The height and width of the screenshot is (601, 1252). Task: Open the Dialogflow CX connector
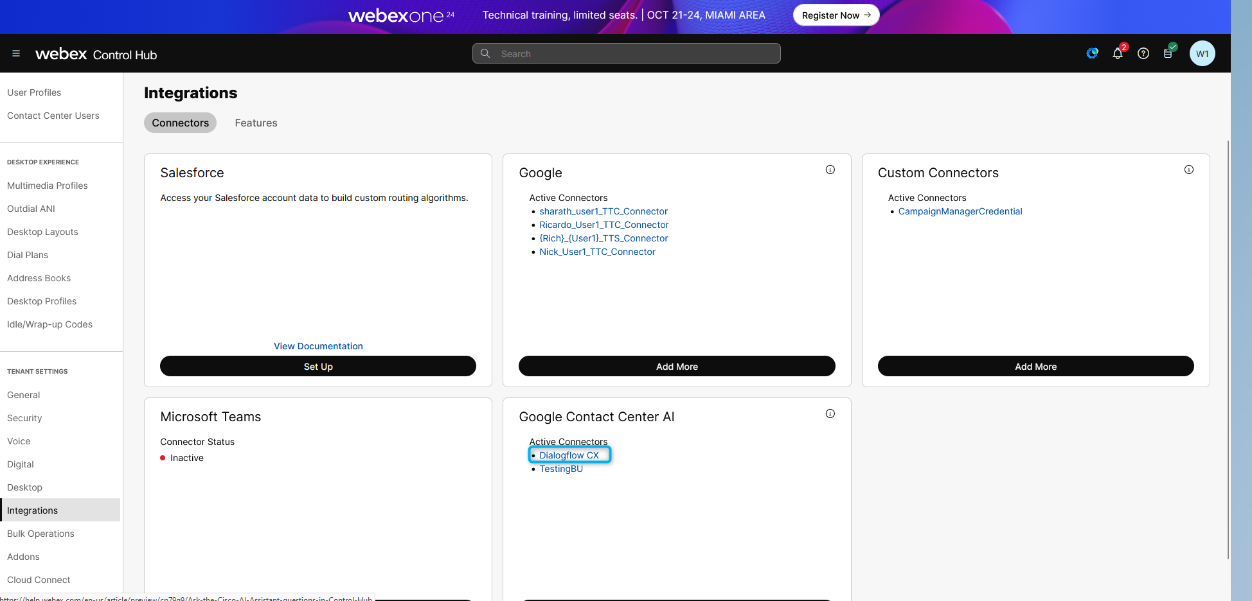click(x=569, y=455)
